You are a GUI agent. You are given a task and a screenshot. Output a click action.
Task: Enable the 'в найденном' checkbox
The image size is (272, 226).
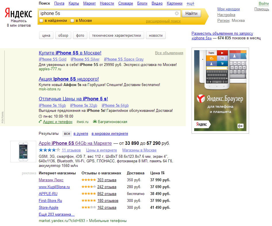41,21
